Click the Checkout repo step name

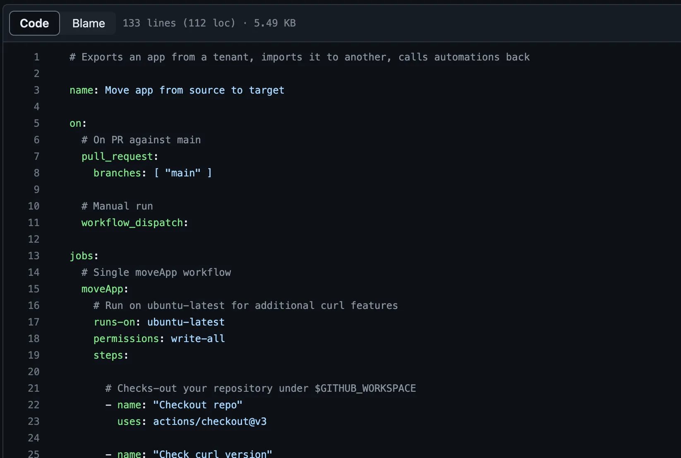point(198,405)
